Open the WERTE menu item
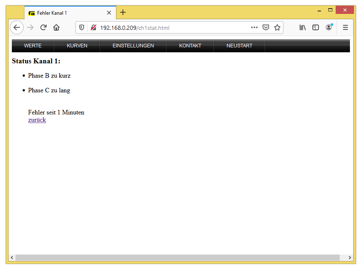The height and width of the screenshot is (268, 363). click(x=33, y=46)
